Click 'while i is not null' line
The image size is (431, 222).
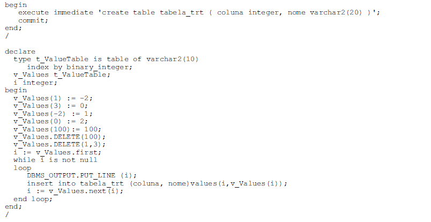(x=55, y=160)
